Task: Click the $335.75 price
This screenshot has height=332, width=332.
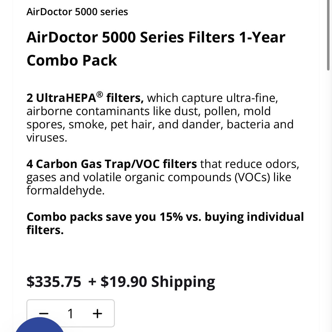Action: tap(54, 282)
